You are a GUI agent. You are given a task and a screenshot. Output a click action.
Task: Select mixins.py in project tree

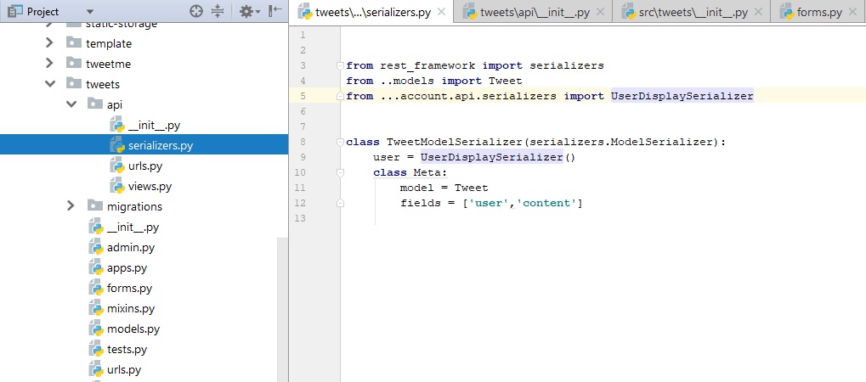coord(131,309)
